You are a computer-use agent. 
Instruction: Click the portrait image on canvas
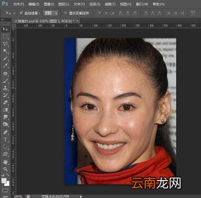tap(120, 111)
